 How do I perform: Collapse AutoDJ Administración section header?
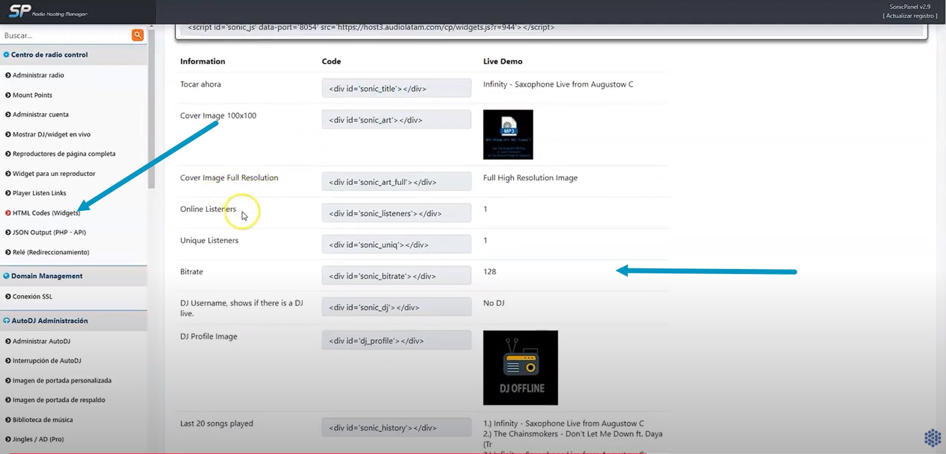pos(74,321)
